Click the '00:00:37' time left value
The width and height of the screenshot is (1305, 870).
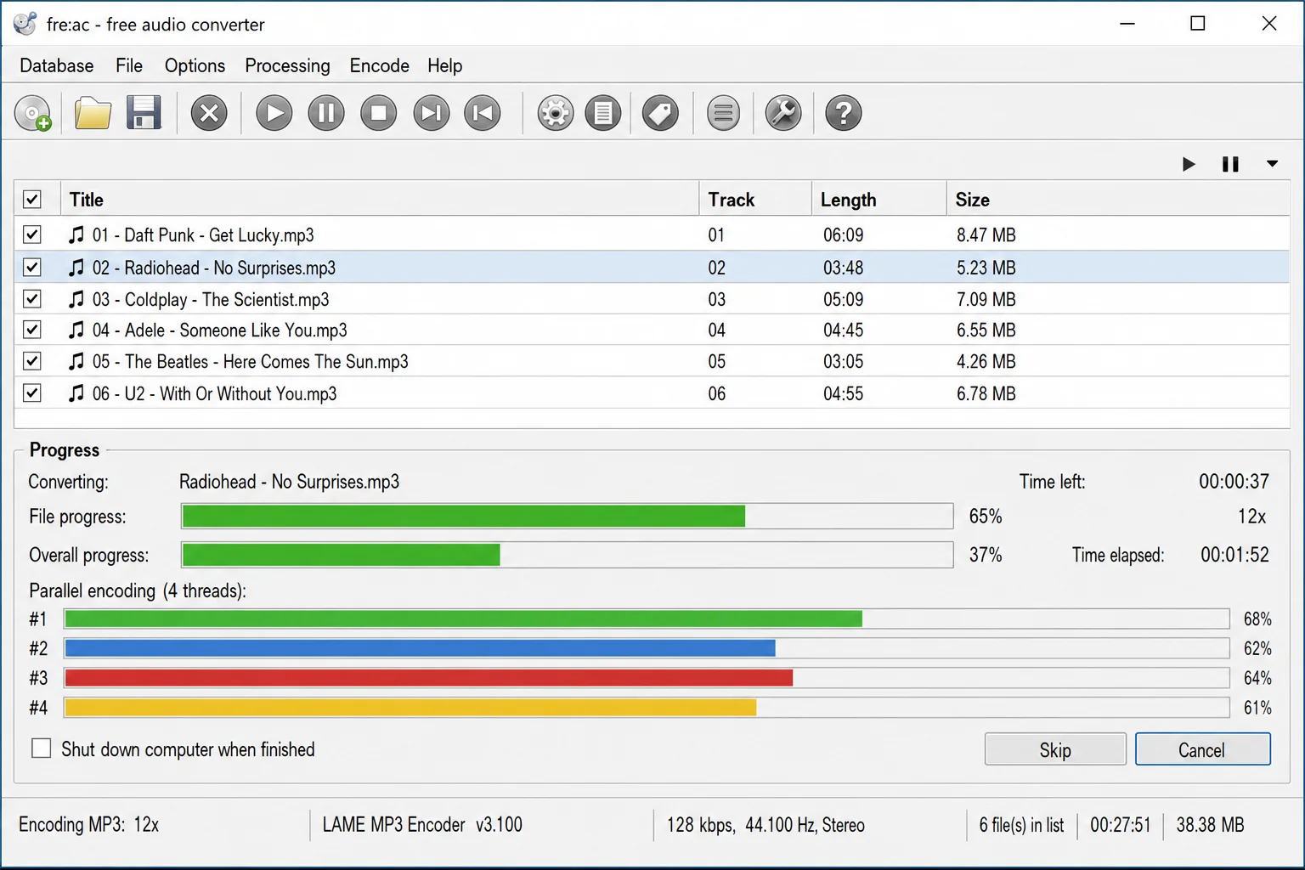(x=1234, y=482)
